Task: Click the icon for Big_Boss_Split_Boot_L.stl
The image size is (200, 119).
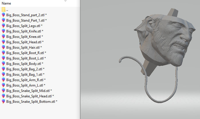Action: (x=3, y=58)
